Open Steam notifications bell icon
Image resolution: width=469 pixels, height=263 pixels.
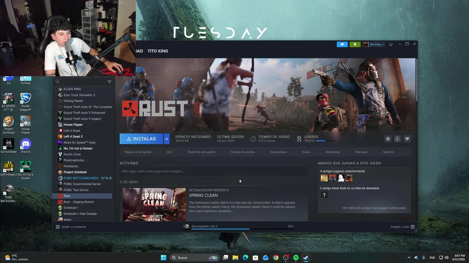(x=355, y=44)
